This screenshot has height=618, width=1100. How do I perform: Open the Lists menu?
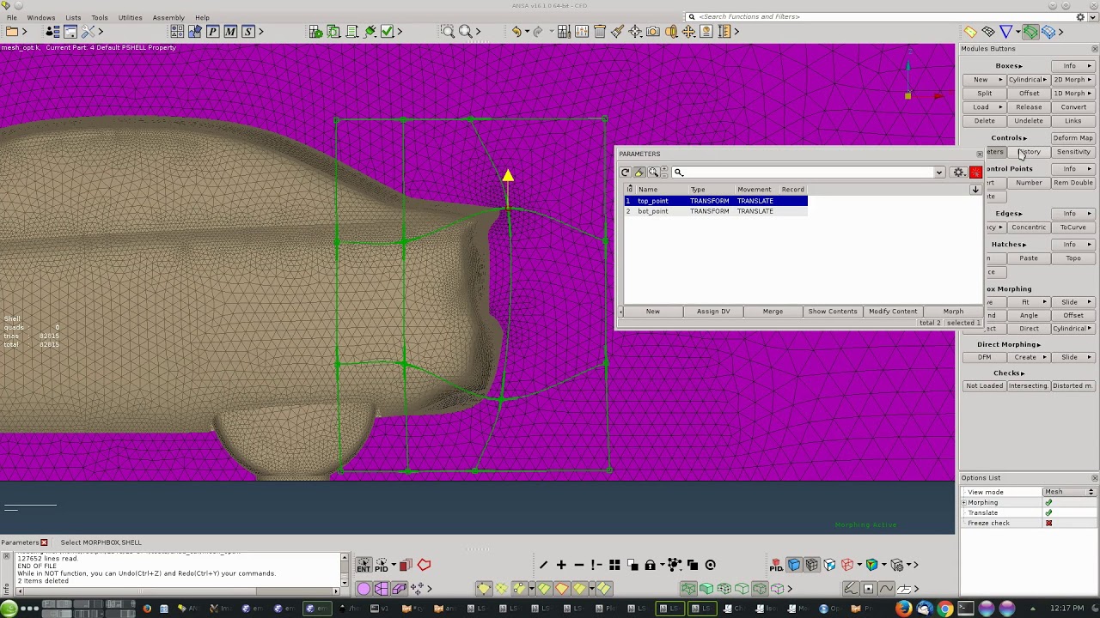pos(73,17)
